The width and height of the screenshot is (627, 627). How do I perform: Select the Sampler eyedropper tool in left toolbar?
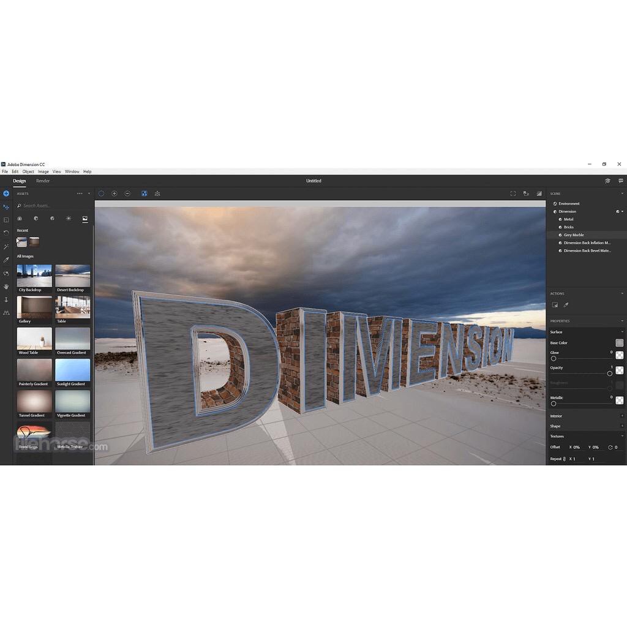6,260
